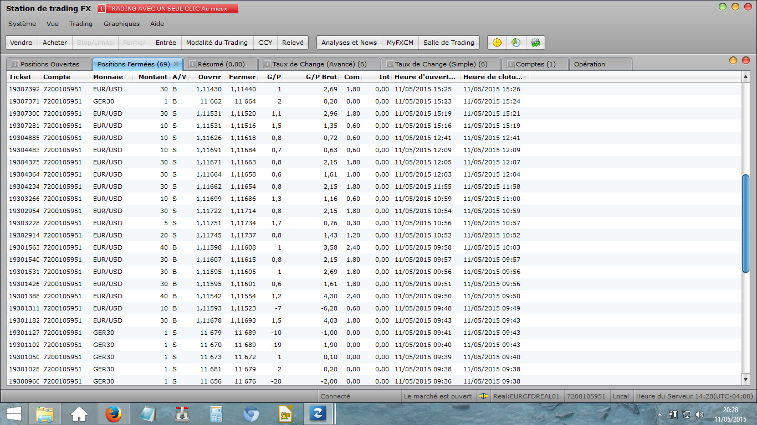This screenshot has height=425, width=757.
Task: Click the scrollbar down arrow
Action: [745, 380]
